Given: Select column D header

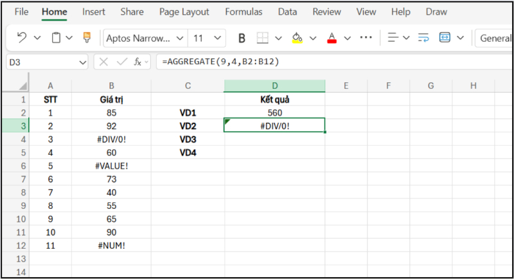Looking at the screenshot, I should pyautogui.click(x=275, y=86).
